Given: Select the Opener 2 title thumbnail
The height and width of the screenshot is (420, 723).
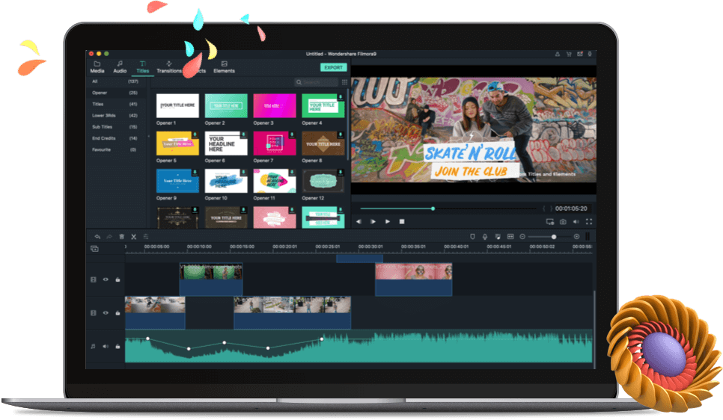Looking at the screenshot, I should tap(226, 105).
